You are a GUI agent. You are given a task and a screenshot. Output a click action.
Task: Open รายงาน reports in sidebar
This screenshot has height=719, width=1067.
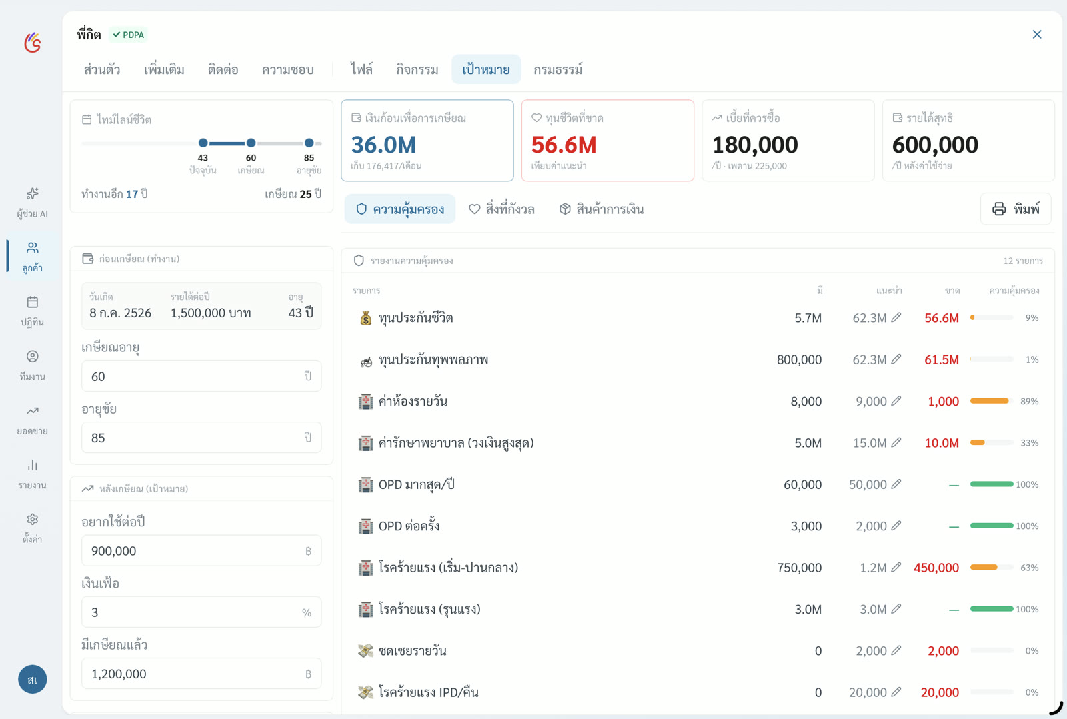coord(32,474)
